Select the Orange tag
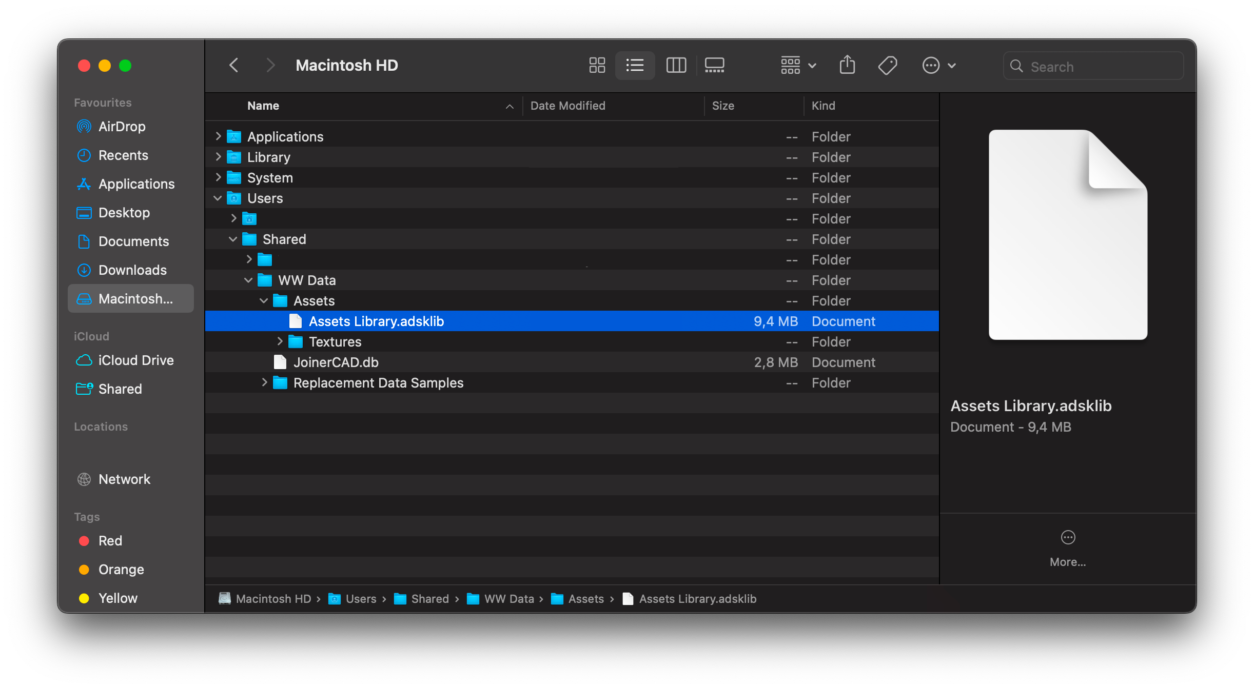 coord(121,570)
